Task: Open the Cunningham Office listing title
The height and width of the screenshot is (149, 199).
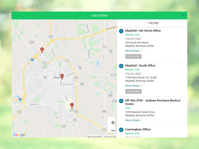Action: (138, 129)
